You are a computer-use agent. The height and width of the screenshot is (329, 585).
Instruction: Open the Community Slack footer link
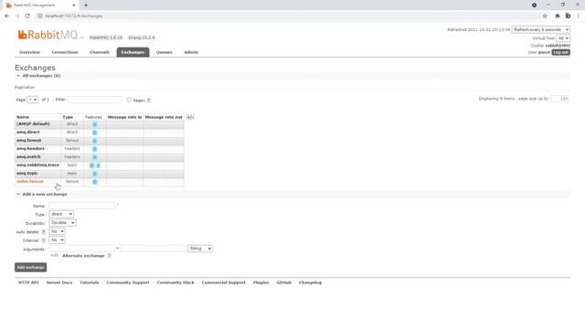pos(175,282)
